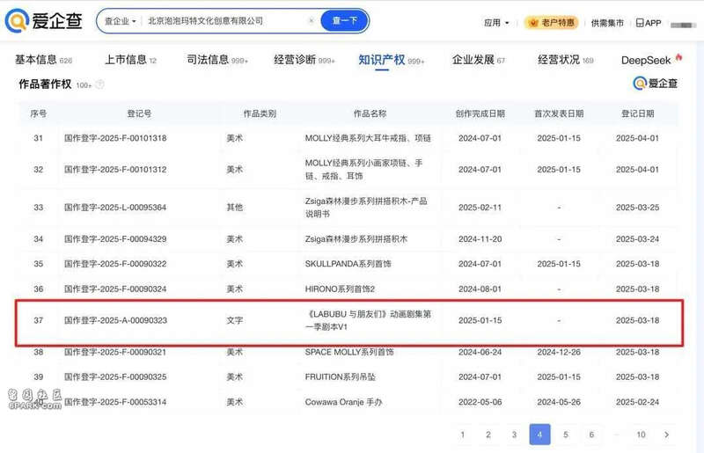Jump to page 5 in pagination
Image resolution: width=704 pixels, height=453 pixels.
tap(566, 435)
